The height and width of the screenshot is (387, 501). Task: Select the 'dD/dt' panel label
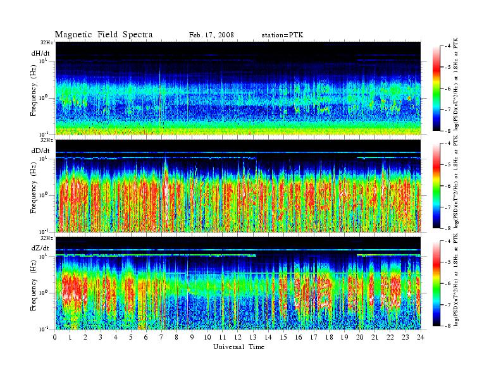(x=40, y=150)
